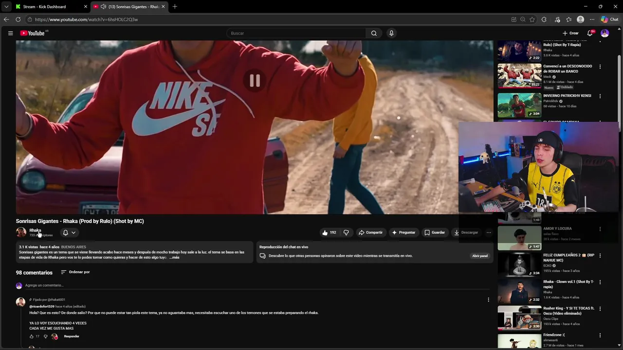Expand description with '...más'

click(x=174, y=257)
